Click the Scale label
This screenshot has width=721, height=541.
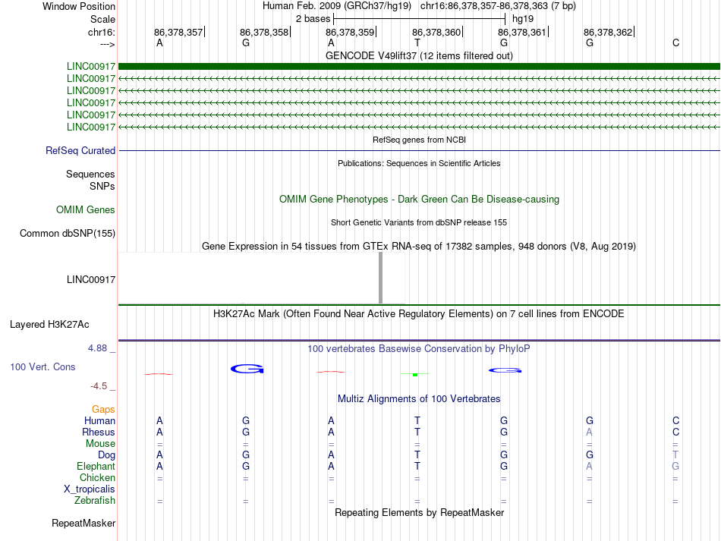103,19
